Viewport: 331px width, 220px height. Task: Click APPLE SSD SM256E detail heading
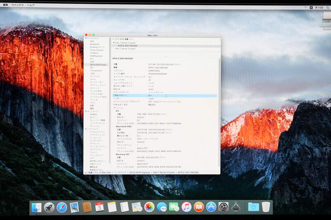[122, 58]
